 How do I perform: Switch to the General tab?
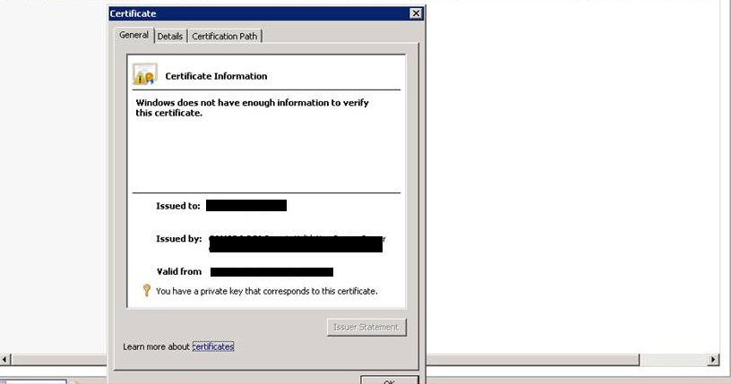[133, 35]
